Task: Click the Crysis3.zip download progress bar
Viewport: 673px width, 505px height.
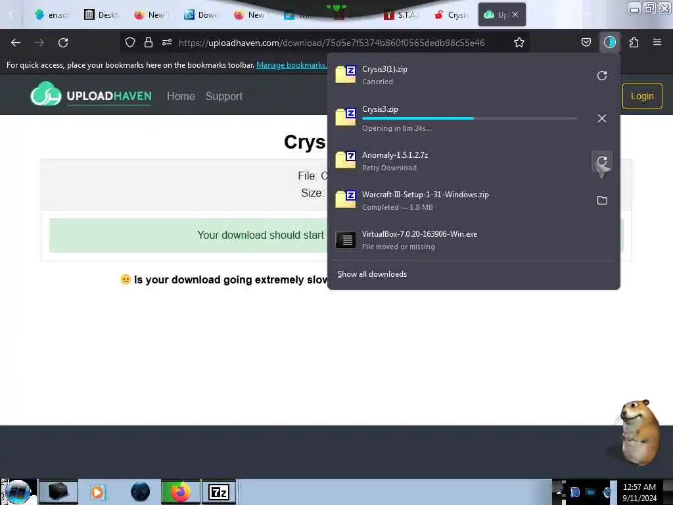Action: (x=469, y=118)
